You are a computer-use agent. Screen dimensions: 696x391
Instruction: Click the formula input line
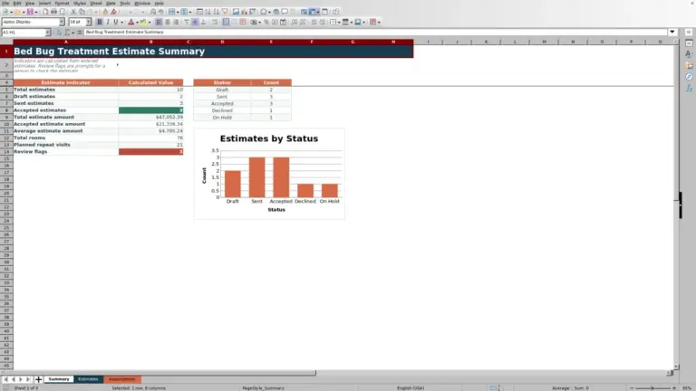[x=375, y=32]
